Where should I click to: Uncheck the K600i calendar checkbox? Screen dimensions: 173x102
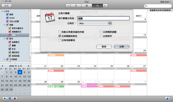click(7, 18)
